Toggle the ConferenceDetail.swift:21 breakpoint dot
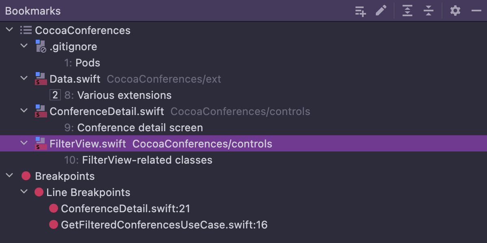 (54, 209)
